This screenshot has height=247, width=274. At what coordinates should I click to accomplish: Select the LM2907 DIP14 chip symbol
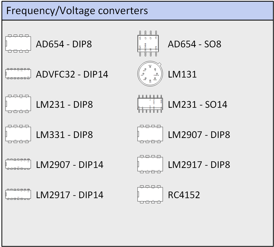18,164
